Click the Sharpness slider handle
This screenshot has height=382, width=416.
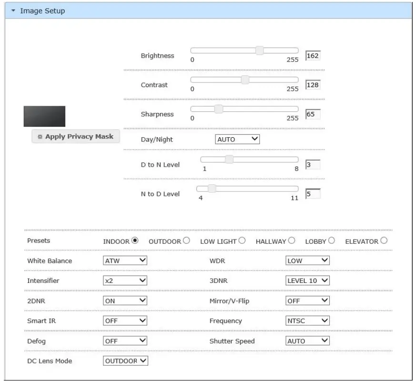[219, 109]
